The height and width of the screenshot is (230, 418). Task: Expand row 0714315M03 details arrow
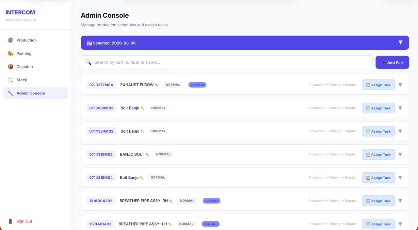tap(400, 155)
